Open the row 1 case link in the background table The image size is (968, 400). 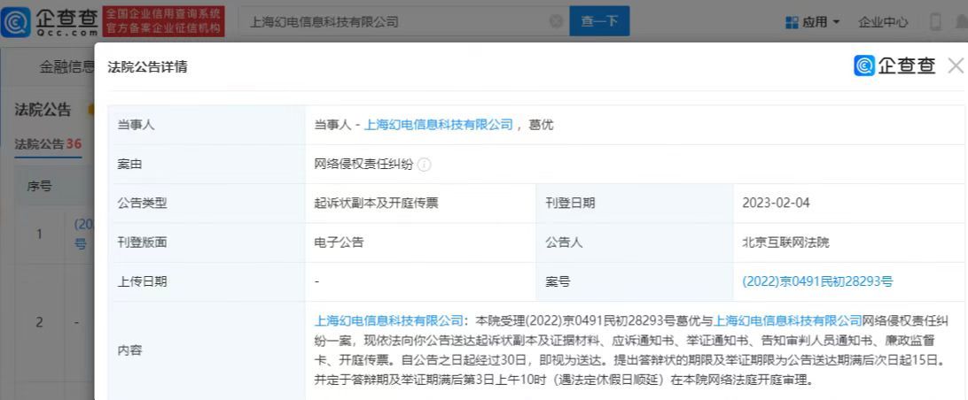[83, 234]
